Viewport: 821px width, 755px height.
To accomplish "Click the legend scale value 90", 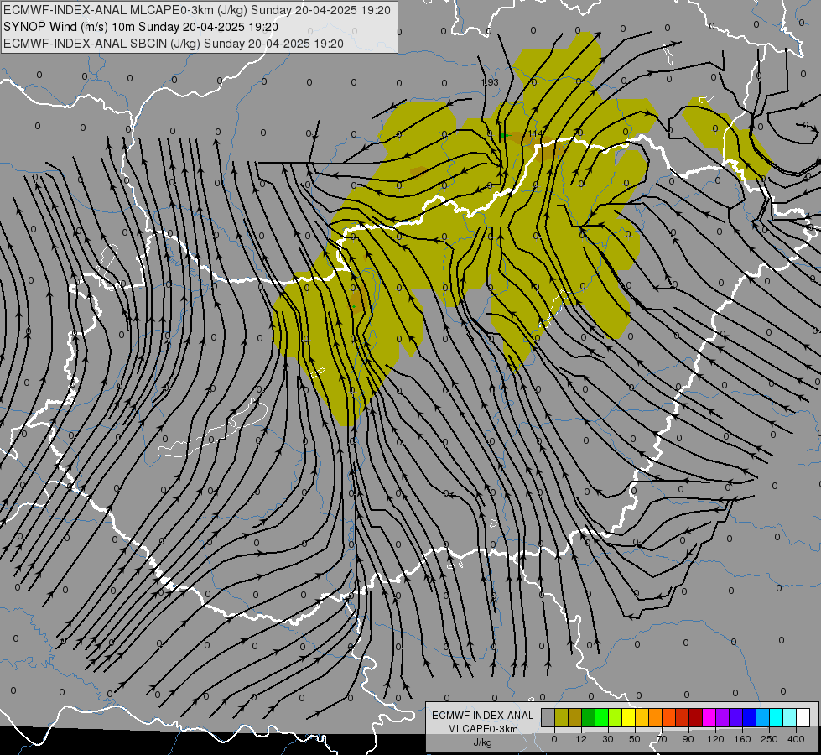I will point(688,739).
